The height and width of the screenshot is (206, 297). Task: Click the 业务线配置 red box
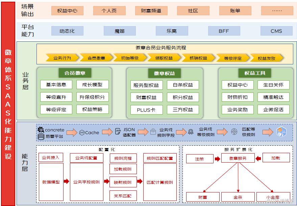(86, 158)
